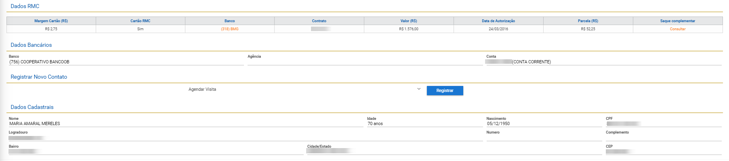Screen dimensions: 729x161
Task: Click the Cartão RMC column header
Action: pyautogui.click(x=140, y=21)
